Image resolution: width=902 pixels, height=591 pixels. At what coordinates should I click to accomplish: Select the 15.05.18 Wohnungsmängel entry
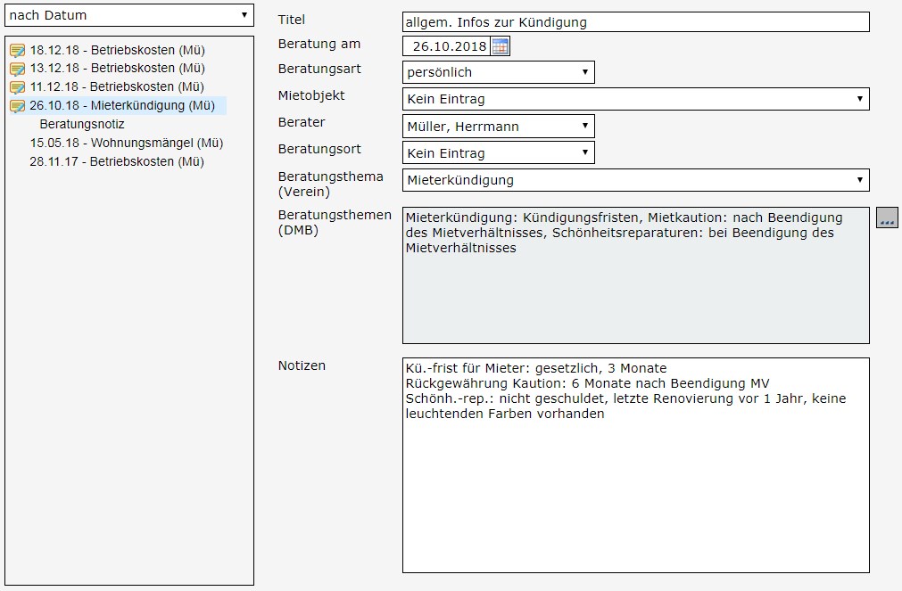tap(126, 143)
